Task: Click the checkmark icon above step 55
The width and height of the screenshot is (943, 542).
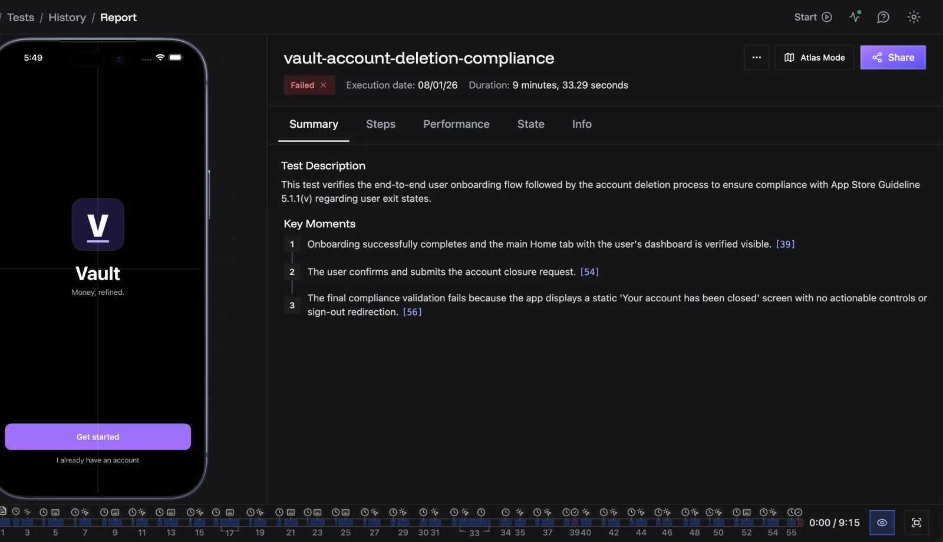Action: pos(799,513)
